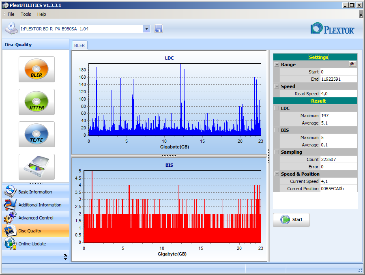Click the BIS Maximum value 5

[x=339, y=137]
